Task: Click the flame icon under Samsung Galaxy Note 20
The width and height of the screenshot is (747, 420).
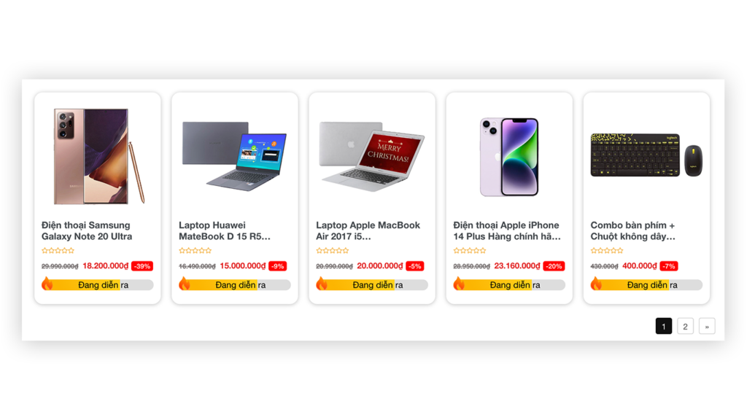Action: tap(47, 284)
